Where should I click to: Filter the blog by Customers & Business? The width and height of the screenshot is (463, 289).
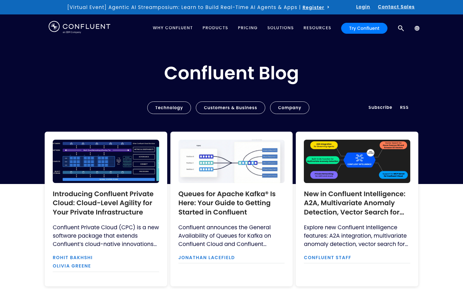[231, 108]
